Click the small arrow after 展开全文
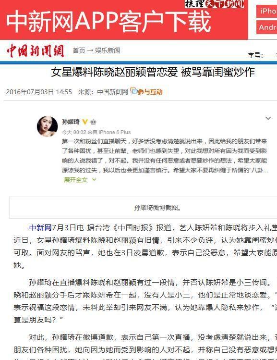 coord(94,180)
